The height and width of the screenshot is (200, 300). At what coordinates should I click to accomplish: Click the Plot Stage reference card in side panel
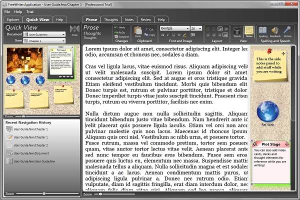[x=270, y=163]
